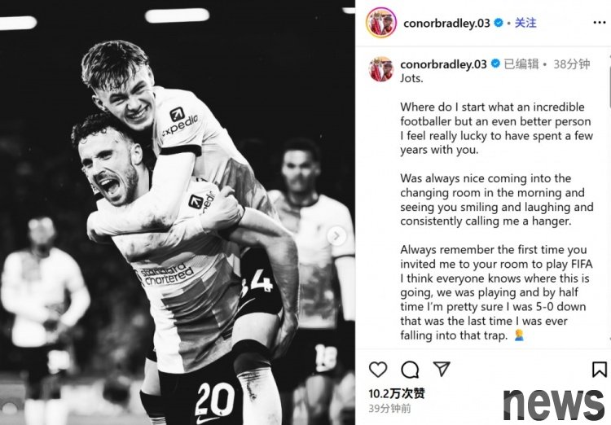
Task: Save the post with the bookmark icon
Action: pos(600,370)
